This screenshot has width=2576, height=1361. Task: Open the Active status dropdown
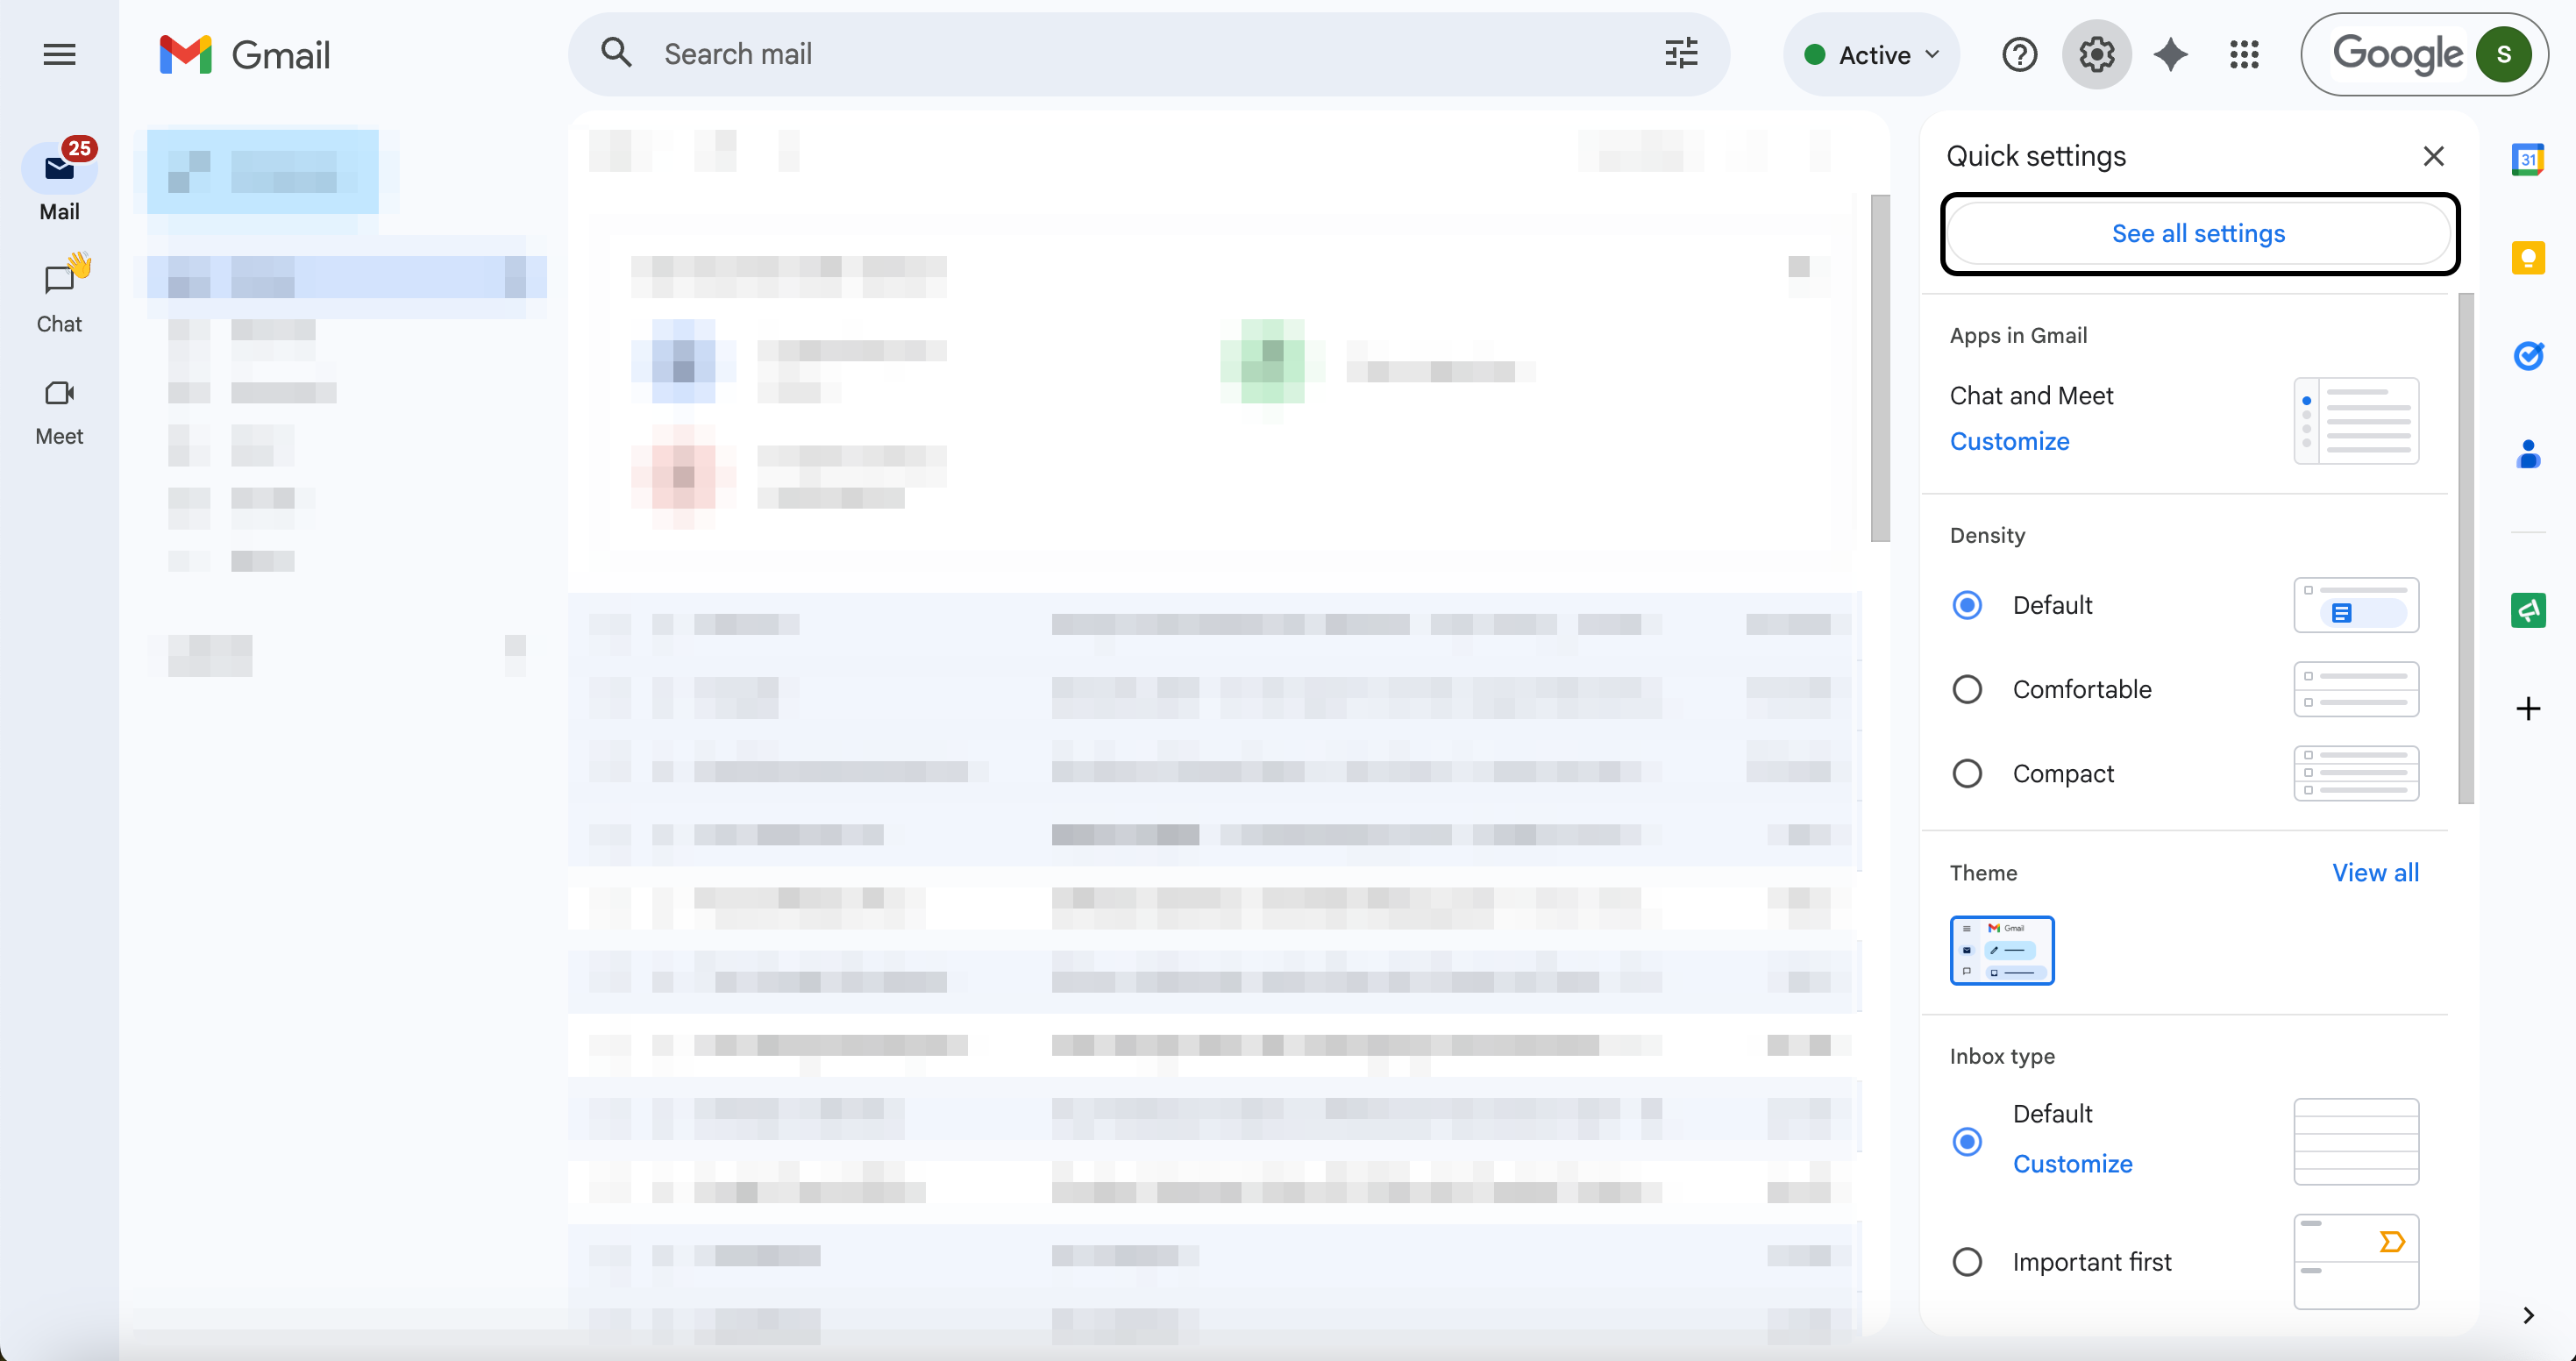point(1871,54)
